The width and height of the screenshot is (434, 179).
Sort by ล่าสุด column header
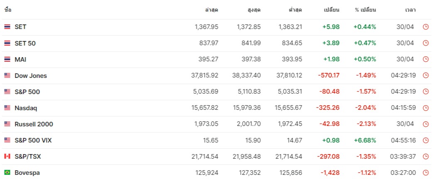click(212, 10)
